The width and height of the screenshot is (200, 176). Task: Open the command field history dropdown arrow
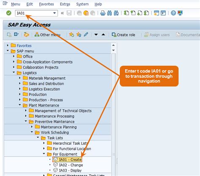(x=54, y=13)
